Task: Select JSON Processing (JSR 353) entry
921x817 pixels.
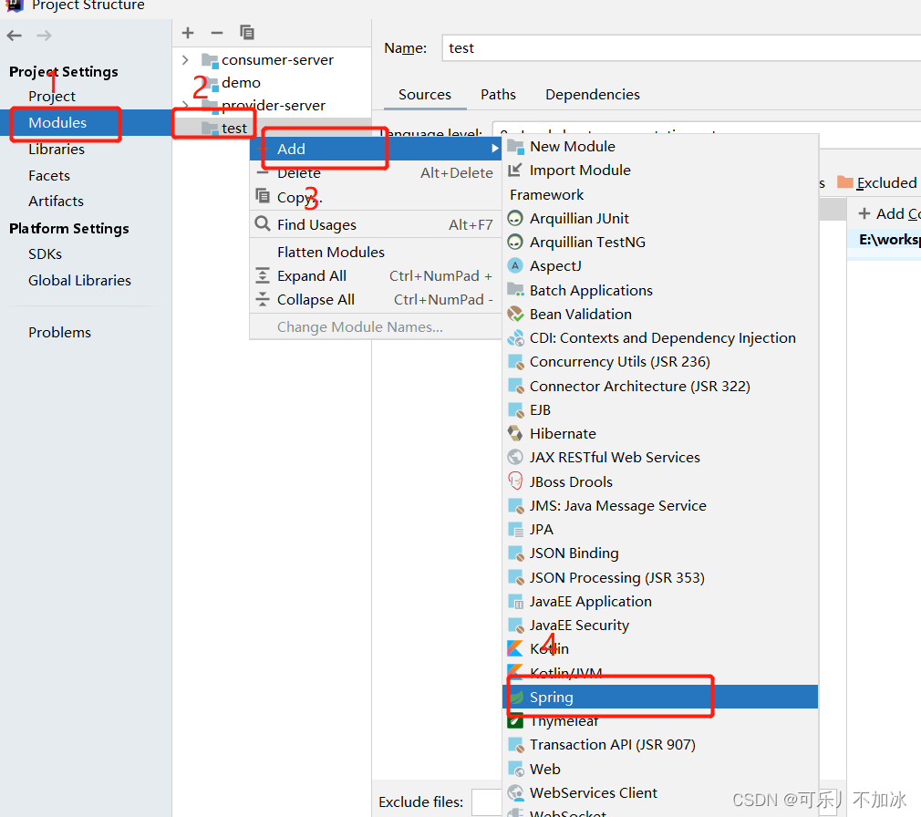Action: (x=660, y=578)
